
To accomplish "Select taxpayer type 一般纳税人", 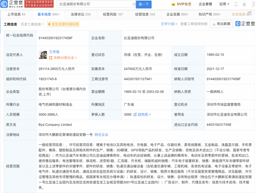I will [215, 92].
